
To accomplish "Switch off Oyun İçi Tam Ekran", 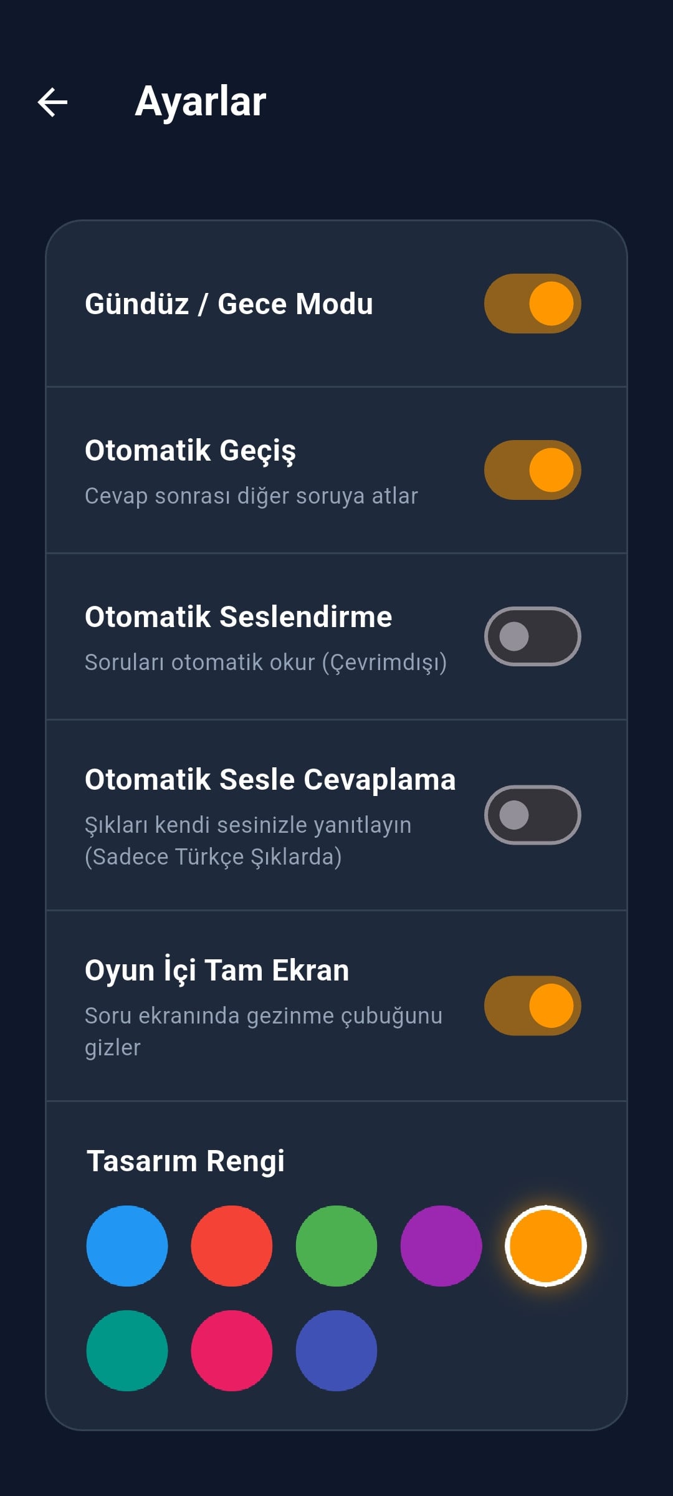I will tap(532, 1005).
